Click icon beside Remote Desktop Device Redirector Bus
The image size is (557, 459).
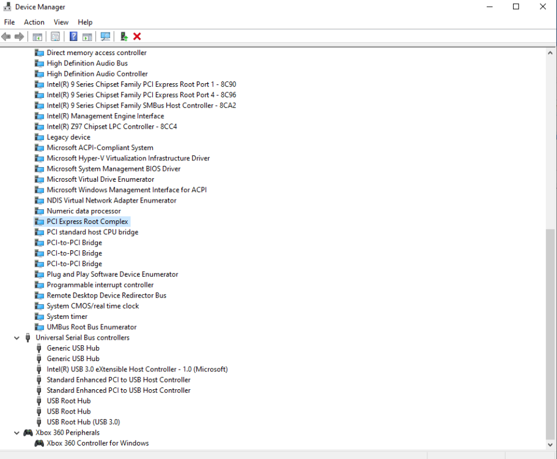tap(39, 296)
